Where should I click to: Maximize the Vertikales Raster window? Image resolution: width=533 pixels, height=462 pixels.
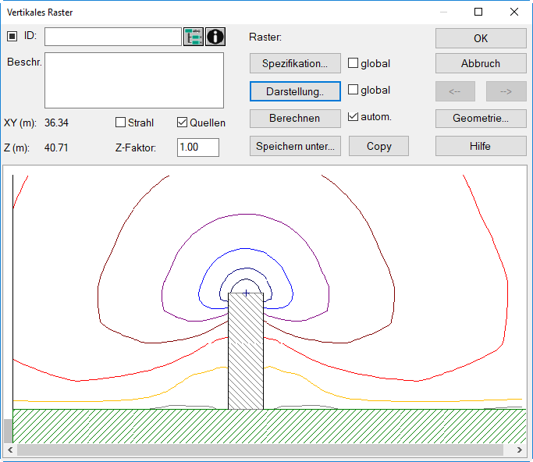tap(478, 12)
